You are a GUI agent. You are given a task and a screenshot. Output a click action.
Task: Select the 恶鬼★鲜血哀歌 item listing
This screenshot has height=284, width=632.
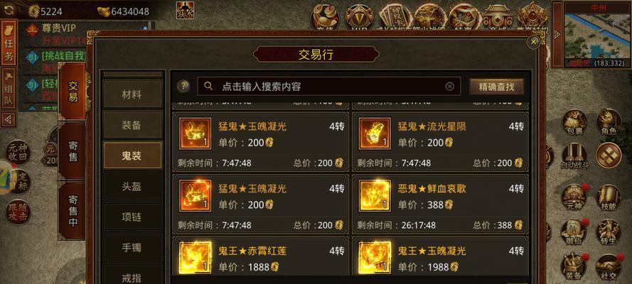[x=440, y=204]
